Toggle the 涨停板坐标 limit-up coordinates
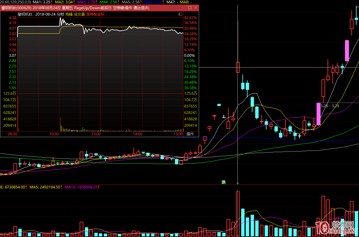The height and width of the screenshot is (237, 359). [95, 14]
